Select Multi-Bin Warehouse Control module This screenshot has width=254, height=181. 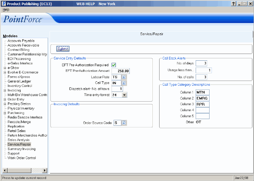[27, 95]
